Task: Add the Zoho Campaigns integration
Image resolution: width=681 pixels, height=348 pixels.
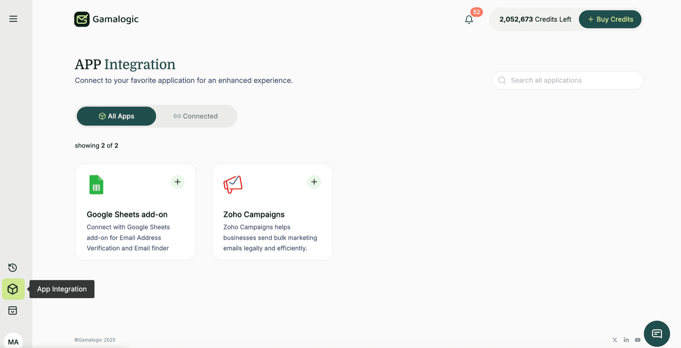Action: pos(314,182)
